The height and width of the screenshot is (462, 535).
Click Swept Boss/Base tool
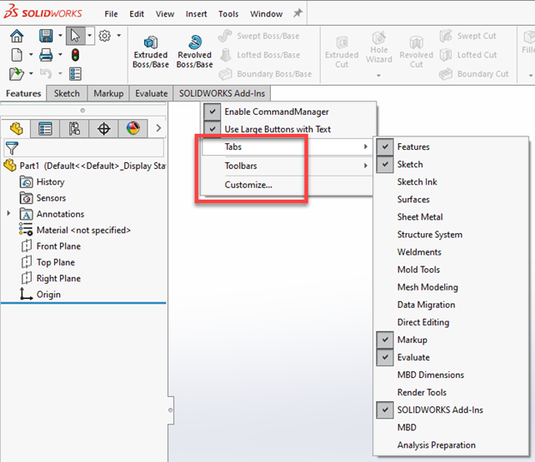[259, 36]
